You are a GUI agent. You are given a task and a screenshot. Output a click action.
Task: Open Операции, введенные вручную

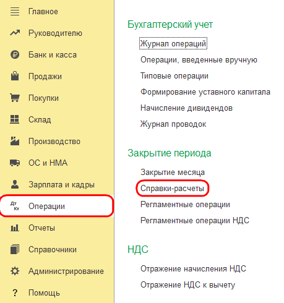(x=199, y=60)
